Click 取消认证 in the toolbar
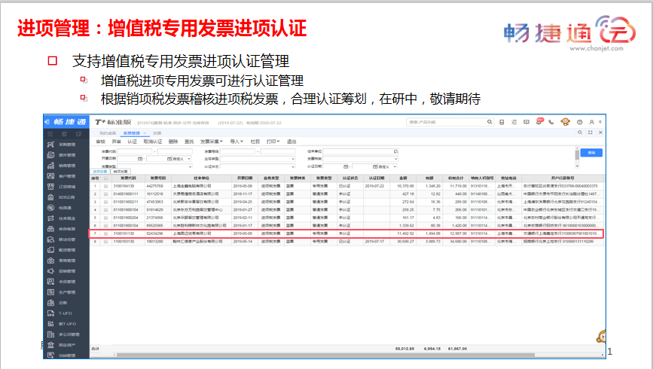The width and height of the screenshot is (653, 369). (x=153, y=142)
